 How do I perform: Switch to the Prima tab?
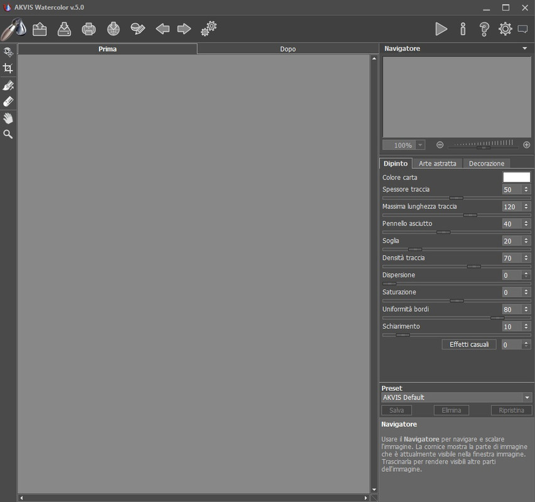click(x=107, y=49)
